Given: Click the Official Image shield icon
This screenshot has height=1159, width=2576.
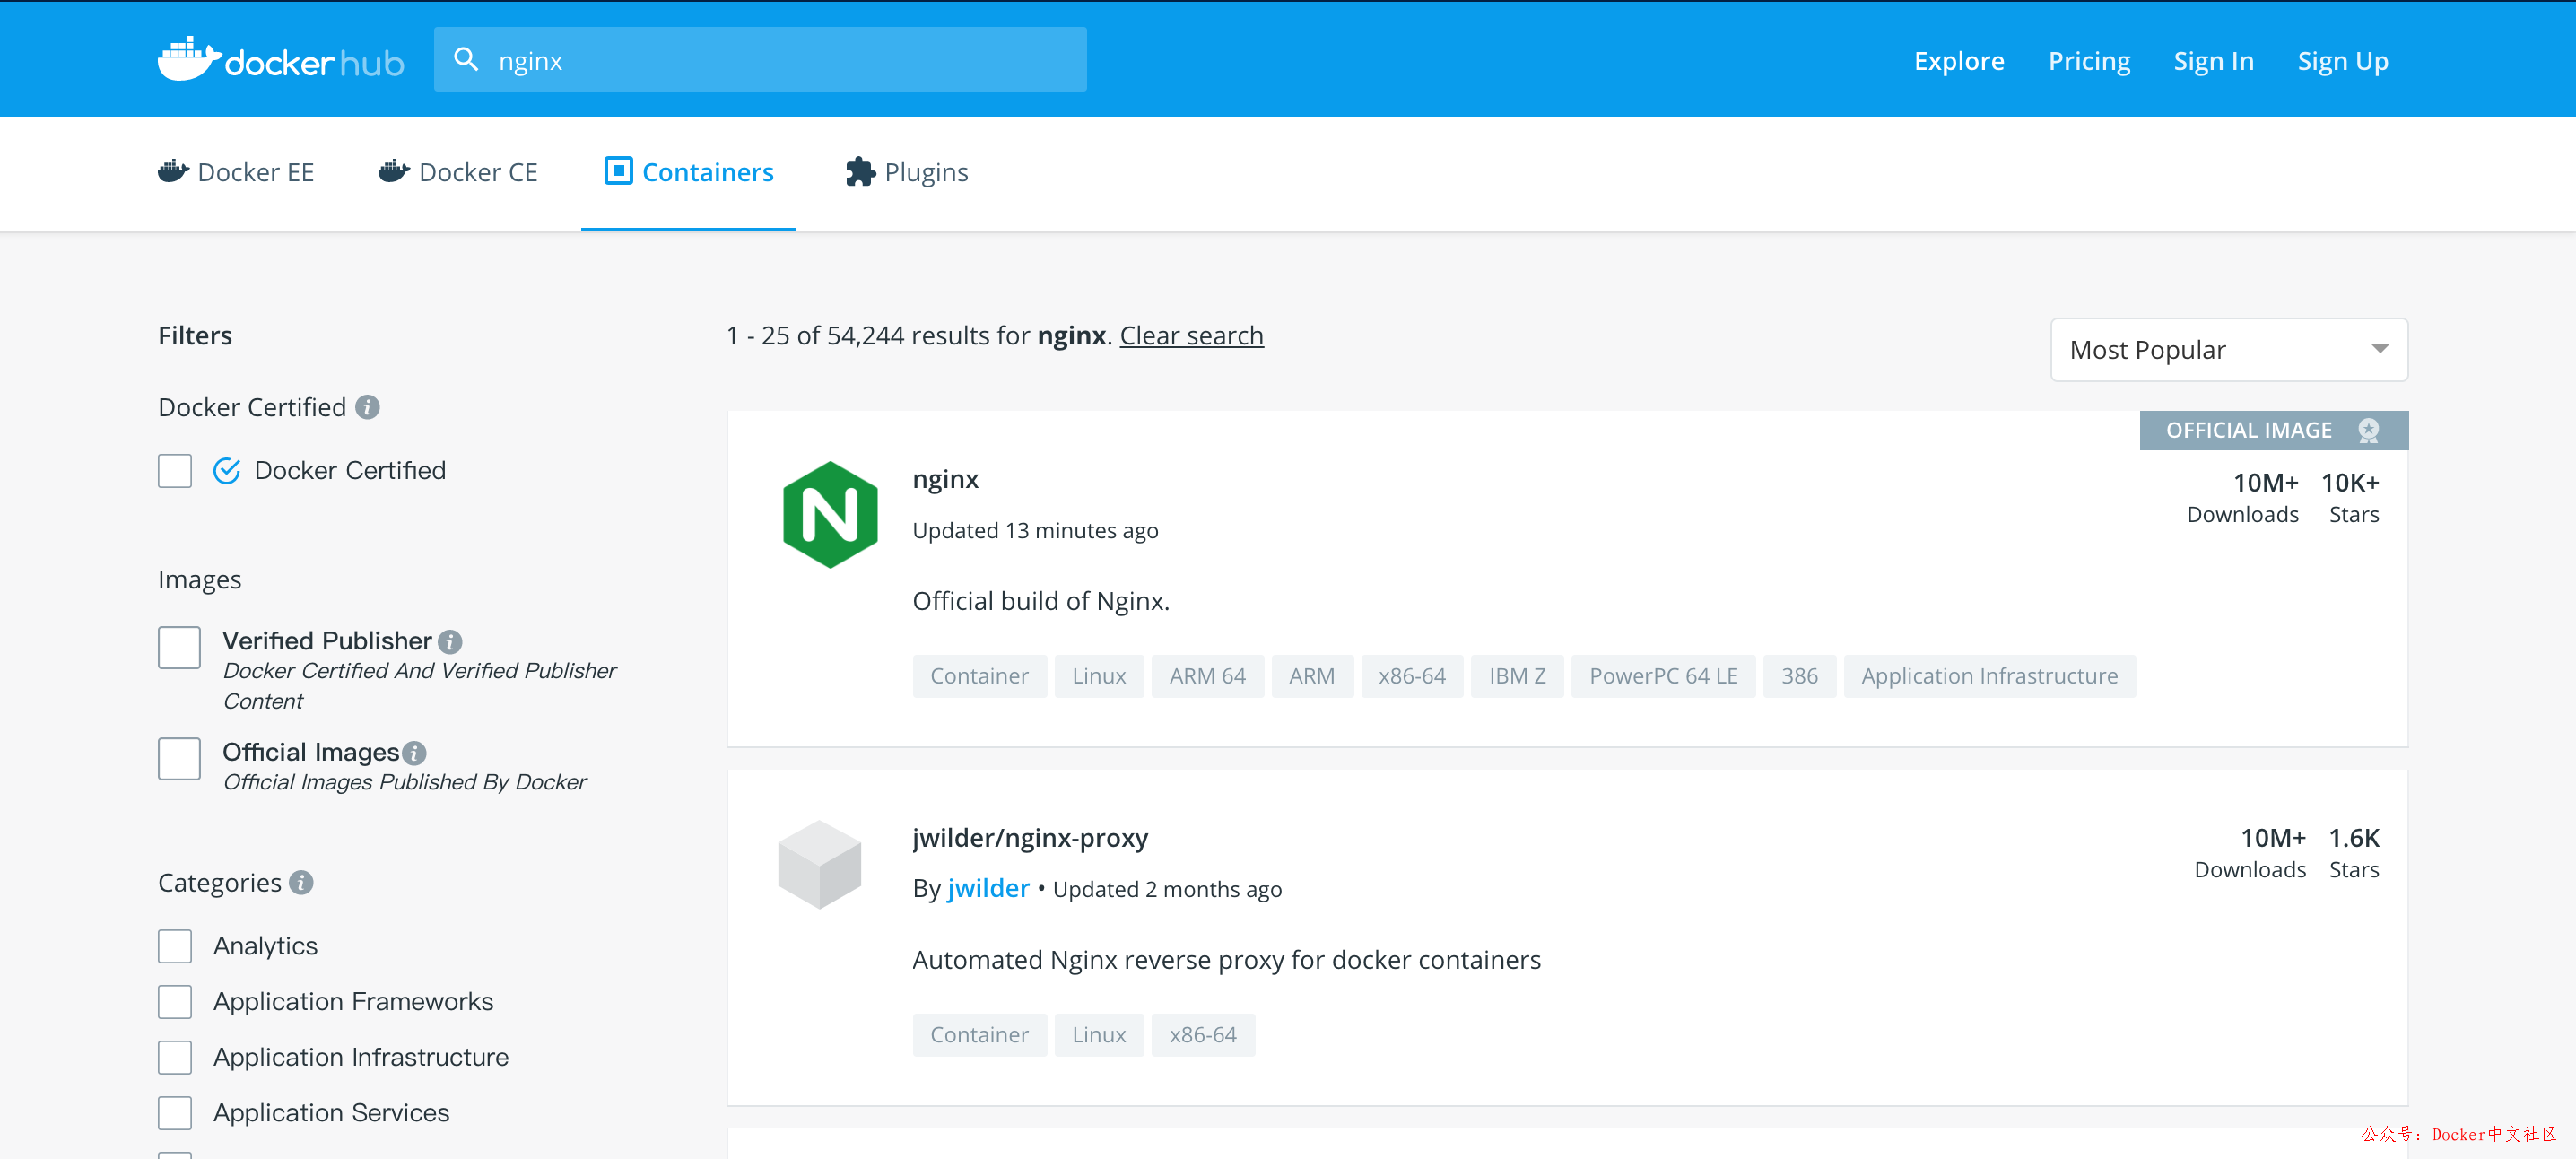Looking at the screenshot, I should (2367, 431).
